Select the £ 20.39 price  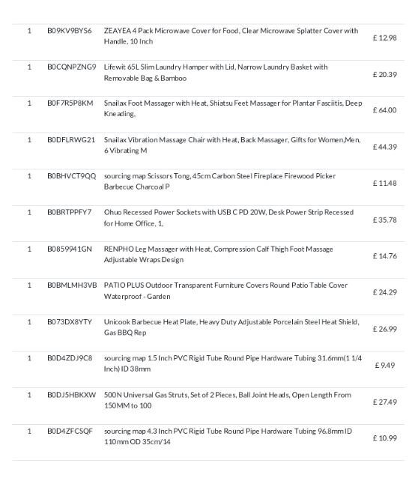coord(385,74)
